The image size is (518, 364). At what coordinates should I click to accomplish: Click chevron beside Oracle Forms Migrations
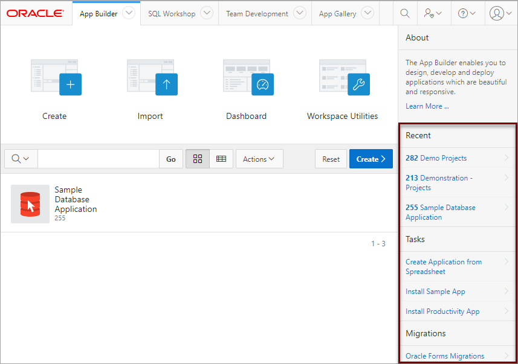coord(507,356)
